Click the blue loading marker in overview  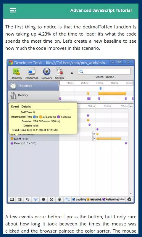(101, 88)
